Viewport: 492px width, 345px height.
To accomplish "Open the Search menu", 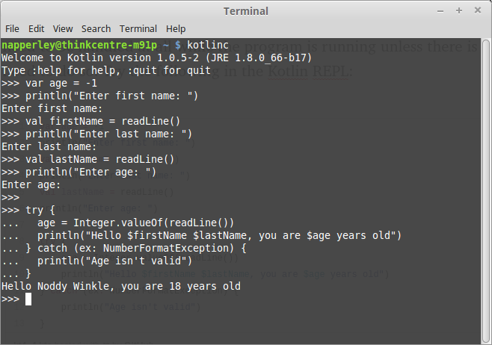I will (x=96, y=29).
